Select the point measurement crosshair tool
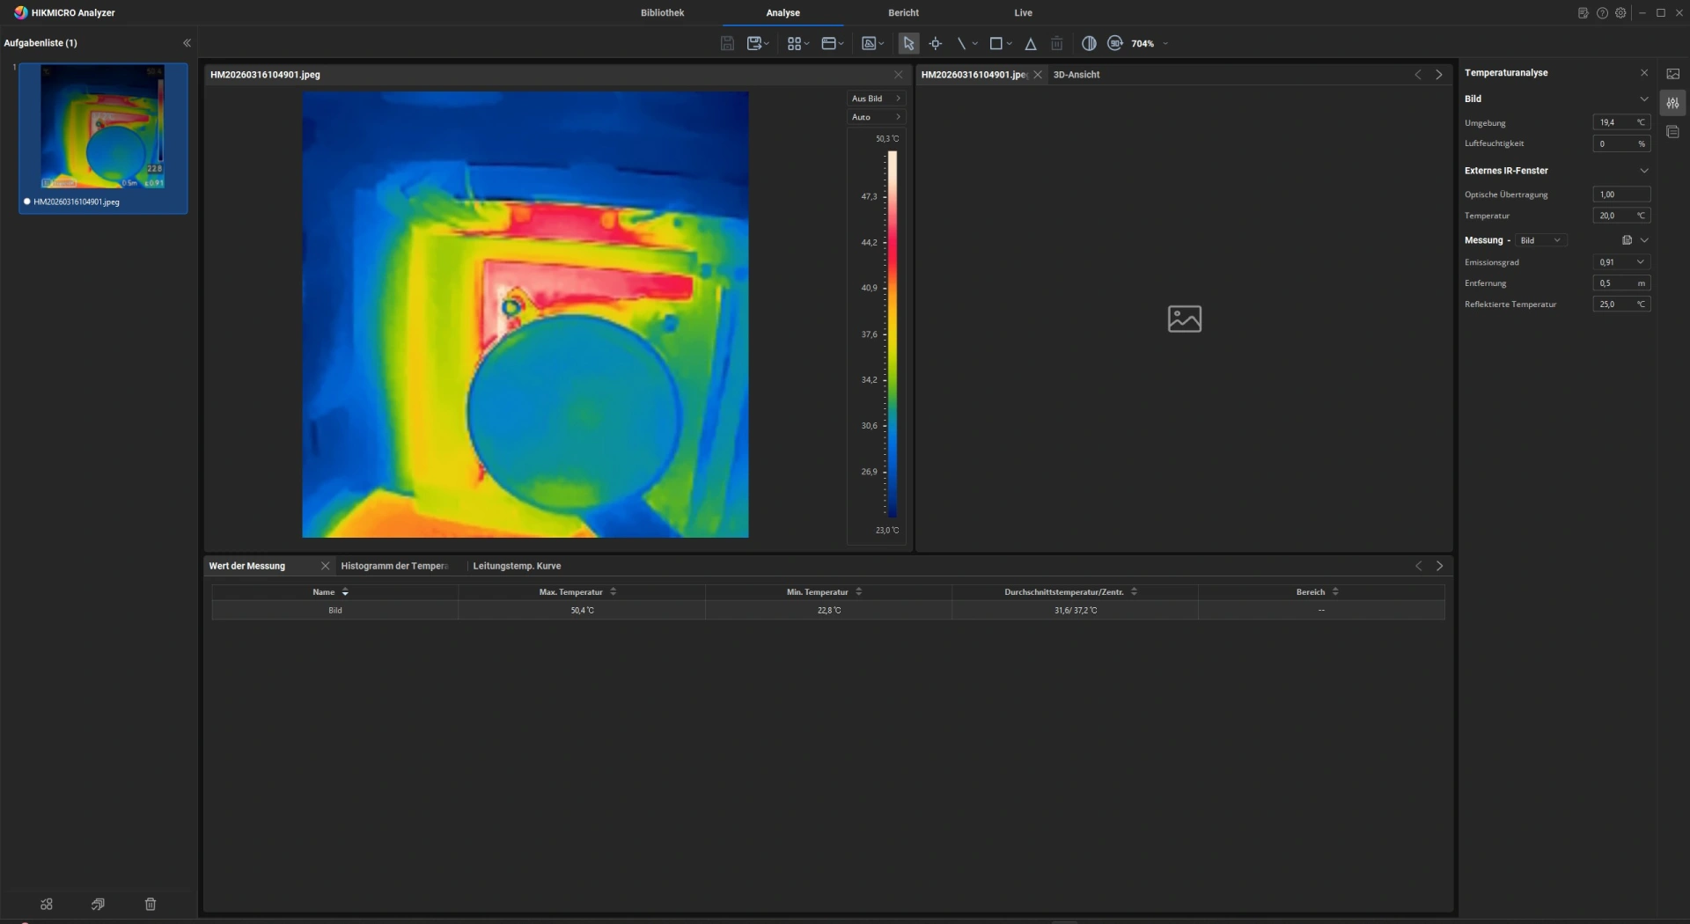The height and width of the screenshot is (924, 1690). click(x=935, y=43)
